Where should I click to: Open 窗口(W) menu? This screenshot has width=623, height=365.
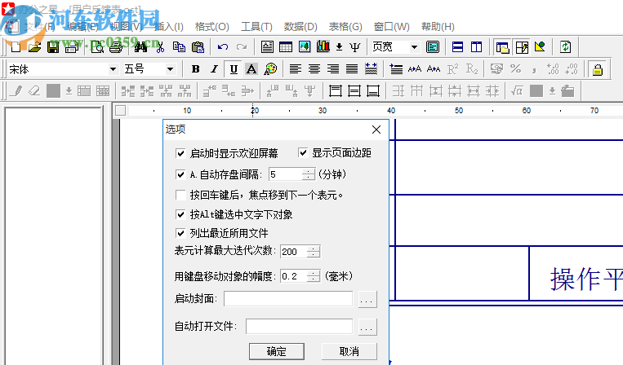391,27
